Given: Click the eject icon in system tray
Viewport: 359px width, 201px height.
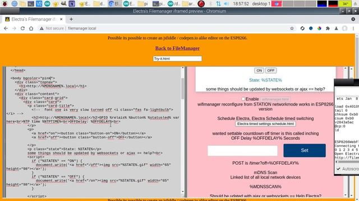Looking at the screenshot, I should click(356, 3).
